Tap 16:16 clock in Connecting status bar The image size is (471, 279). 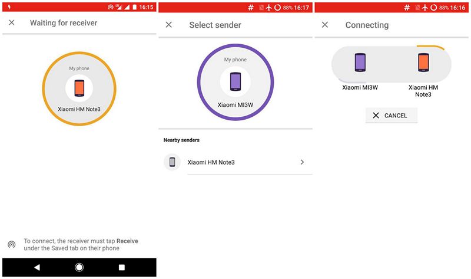click(x=458, y=8)
